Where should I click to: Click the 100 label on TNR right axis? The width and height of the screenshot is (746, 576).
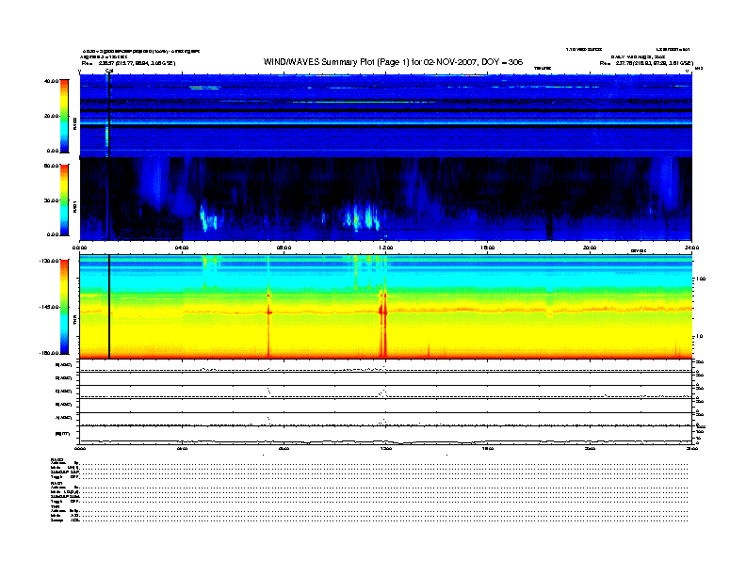tap(701, 279)
